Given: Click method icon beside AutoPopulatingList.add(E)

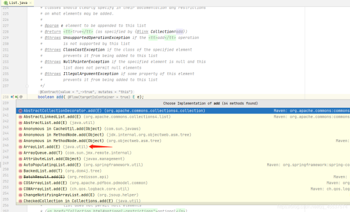Looking at the screenshot, I should 20,165.
